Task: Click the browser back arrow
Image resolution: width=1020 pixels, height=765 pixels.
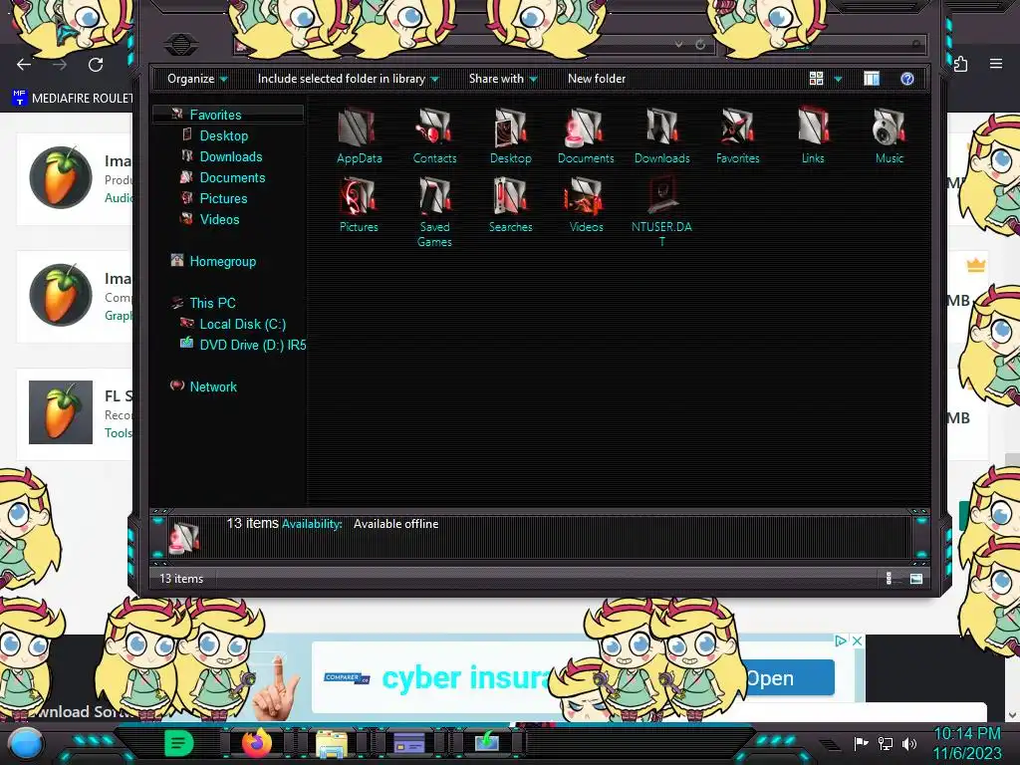Action: (x=24, y=65)
